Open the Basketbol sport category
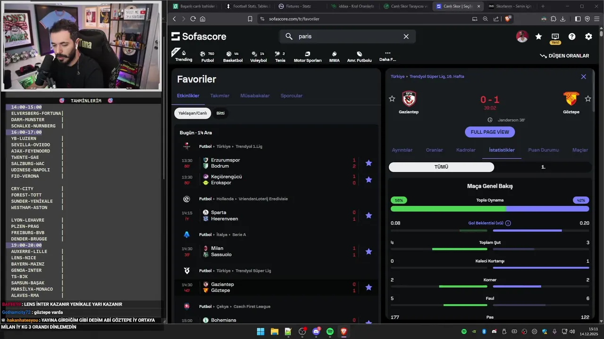This screenshot has width=604, height=339. coord(232,57)
